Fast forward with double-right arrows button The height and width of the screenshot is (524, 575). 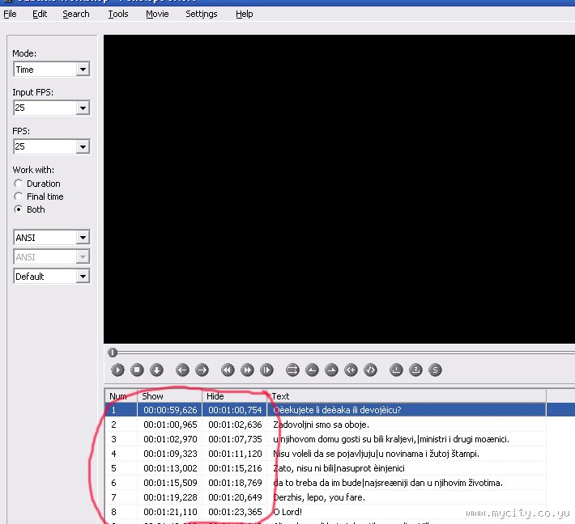(x=247, y=370)
